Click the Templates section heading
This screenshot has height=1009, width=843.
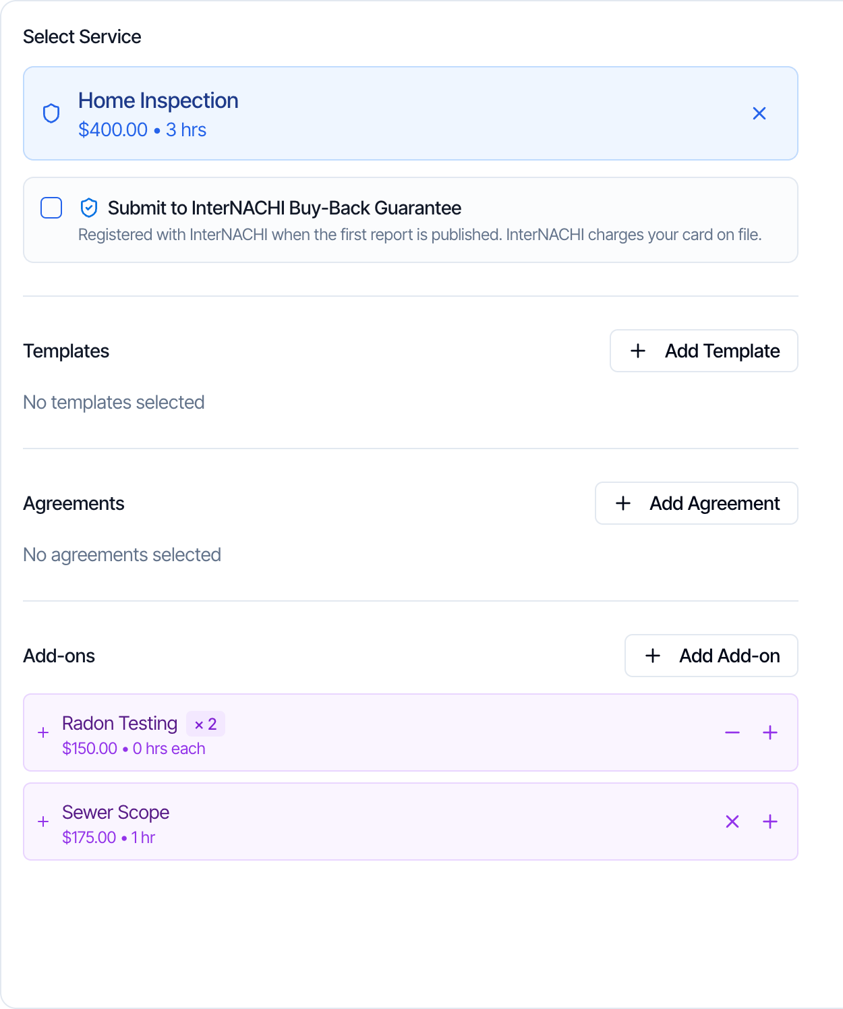click(66, 351)
